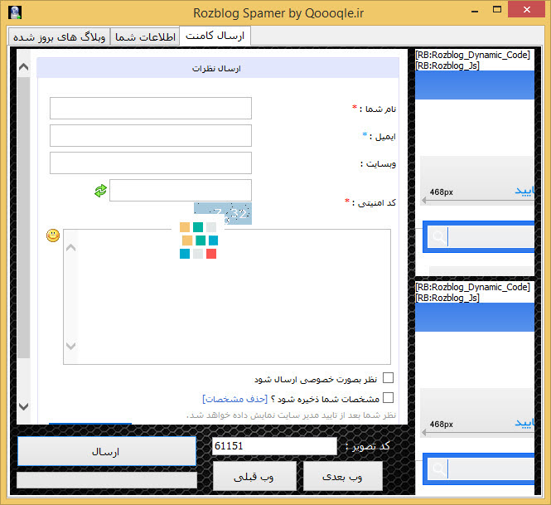Viewport: 551px width, 505px height.
Task: Click the green captcha refresh icon
Action: coord(101,191)
